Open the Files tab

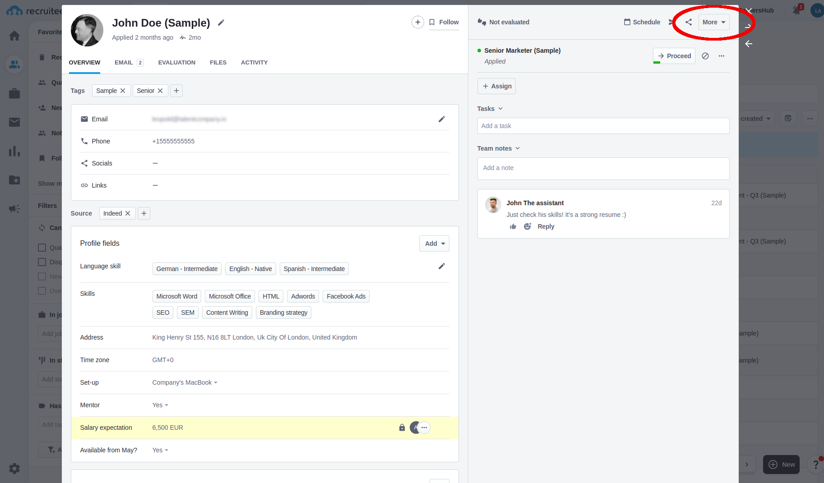click(x=218, y=63)
